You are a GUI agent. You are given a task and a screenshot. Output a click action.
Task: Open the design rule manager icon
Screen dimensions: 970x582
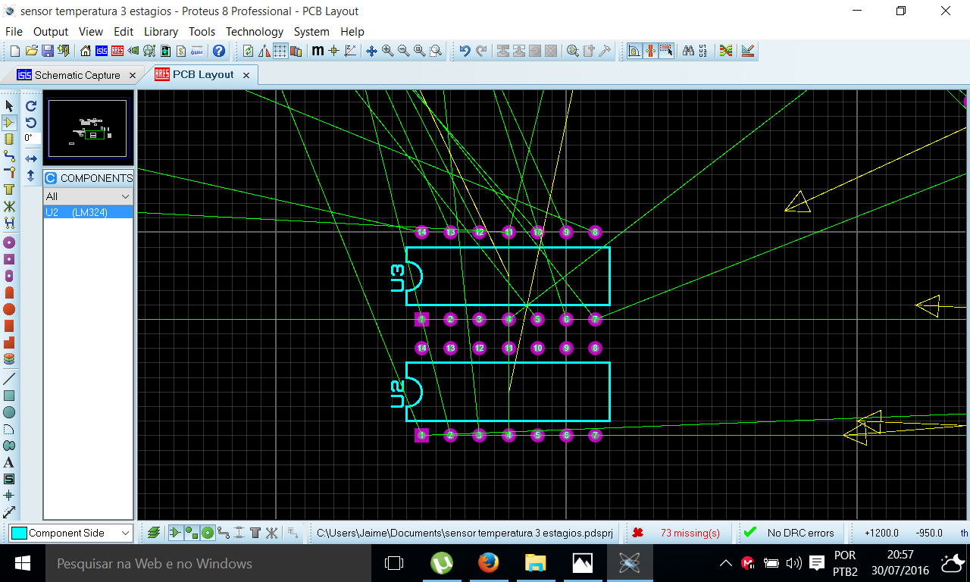pyautogui.click(x=748, y=51)
